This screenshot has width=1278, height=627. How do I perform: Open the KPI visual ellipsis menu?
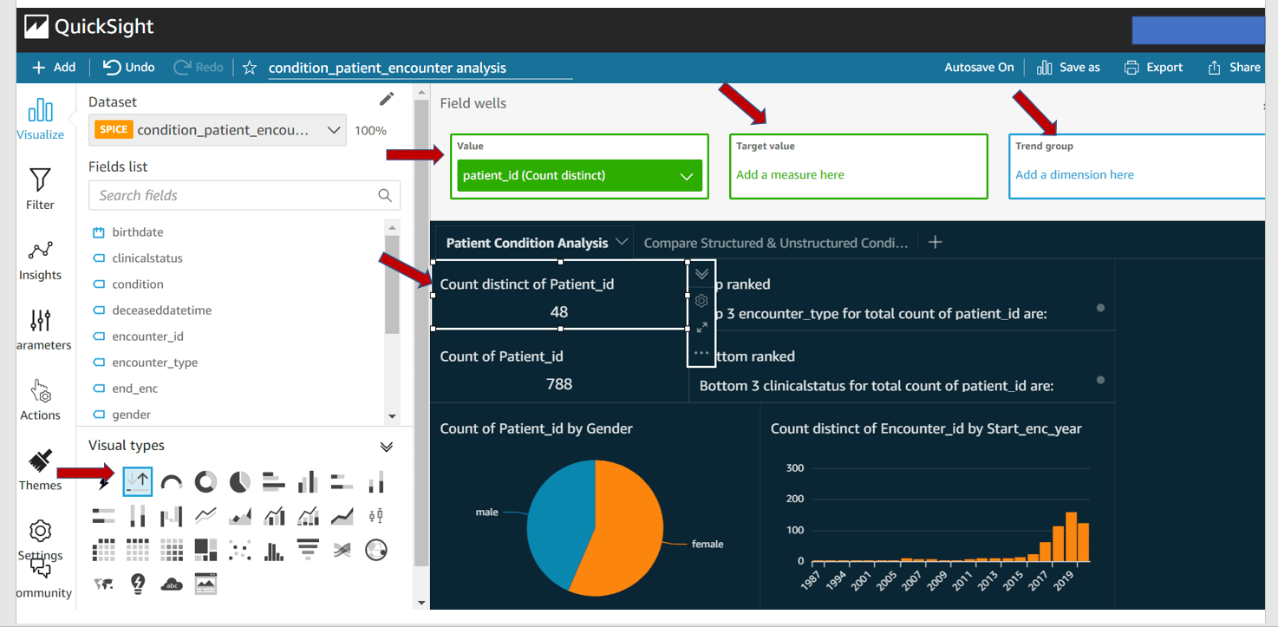point(702,353)
